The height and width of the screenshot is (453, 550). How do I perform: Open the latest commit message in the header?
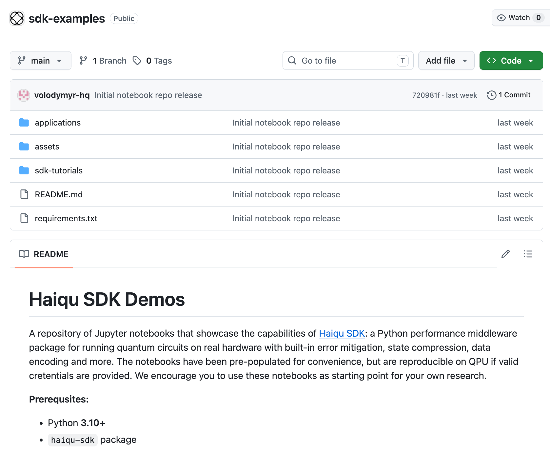148,95
